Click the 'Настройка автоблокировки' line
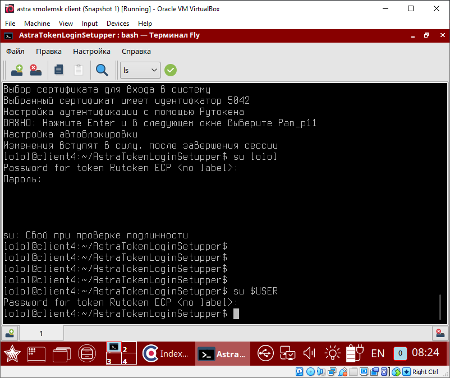Screen dimensions: 450x378 (70, 134)
